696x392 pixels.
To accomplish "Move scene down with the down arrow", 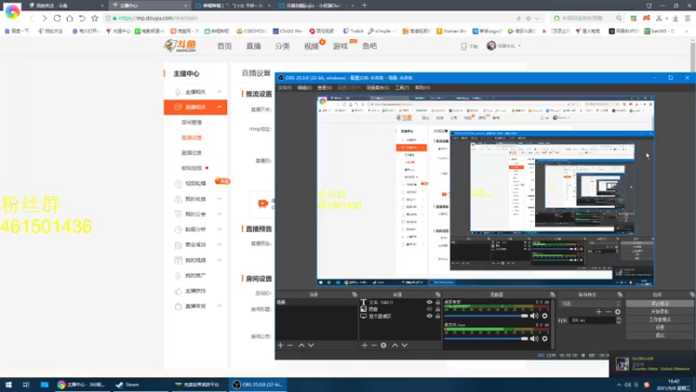I will tap(311, 345).
